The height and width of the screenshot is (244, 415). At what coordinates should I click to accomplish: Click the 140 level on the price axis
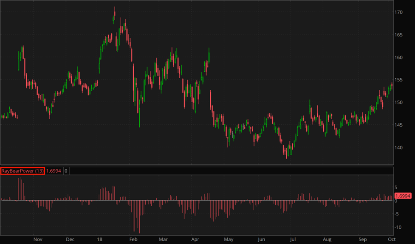pyautogui.click(x=400, y=148)
